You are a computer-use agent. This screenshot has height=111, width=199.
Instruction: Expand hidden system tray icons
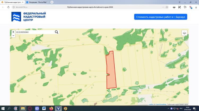click(x=168, y=108)
